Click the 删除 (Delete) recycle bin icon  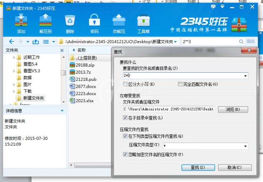click(70, 23)
